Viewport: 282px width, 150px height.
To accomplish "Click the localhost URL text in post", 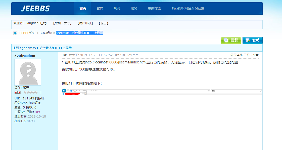I will pos(116,62).
